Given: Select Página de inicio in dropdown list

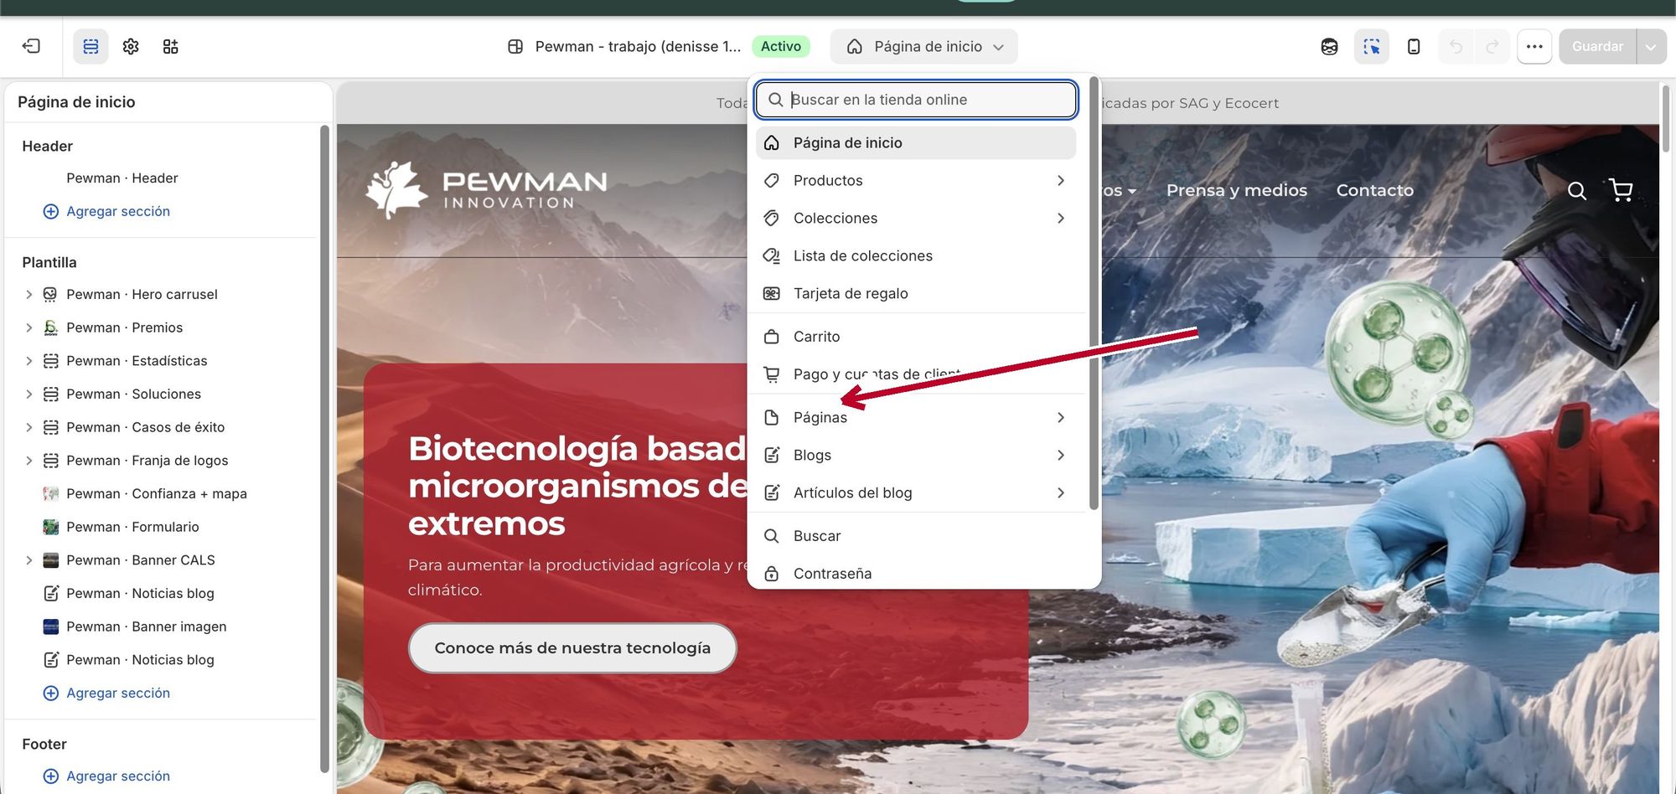Looking at the screenshot, I should tap(916, 142).
